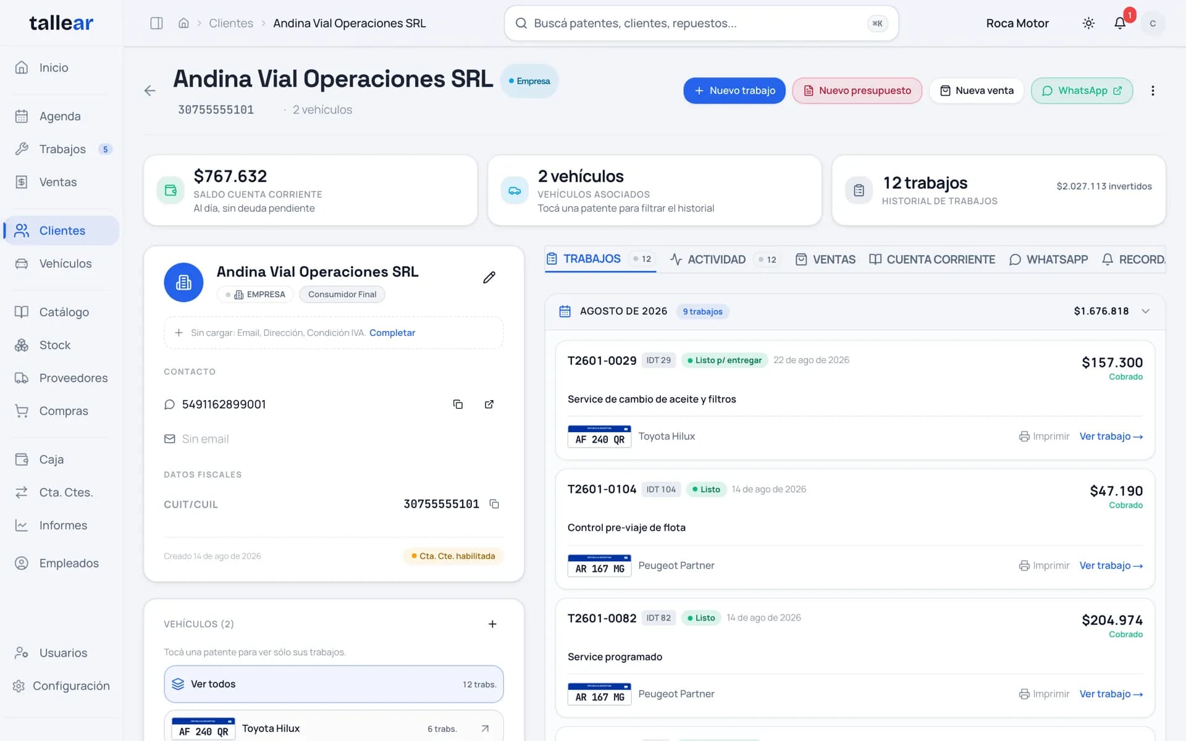
Task: Focus the search patentes, clientes field
Action: 701,23
